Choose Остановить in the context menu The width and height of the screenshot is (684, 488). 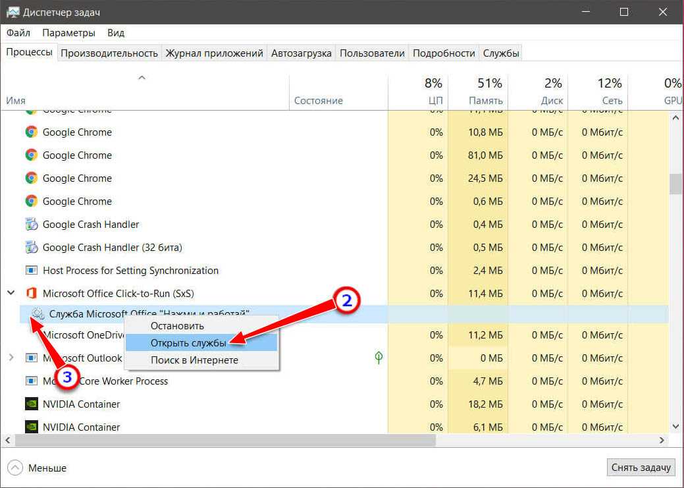tap(177, 325)
